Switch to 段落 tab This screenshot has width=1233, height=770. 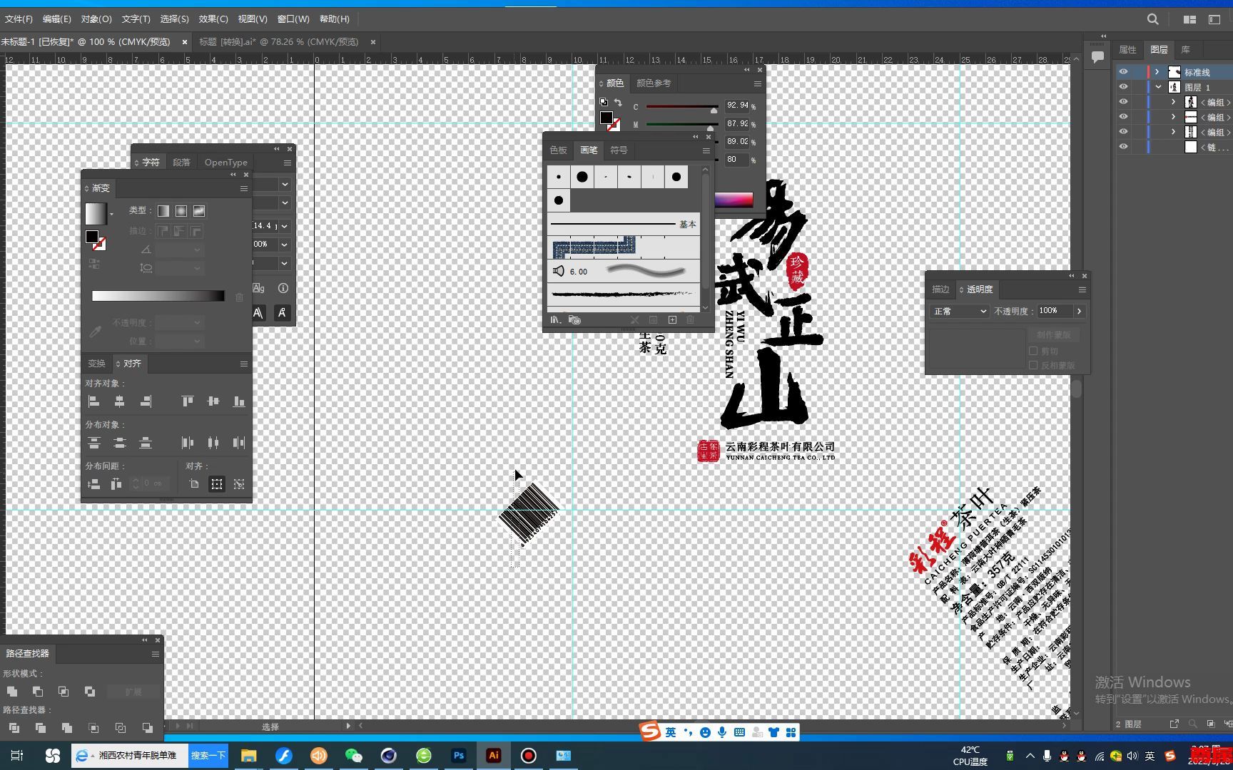[x=181, y=163]
